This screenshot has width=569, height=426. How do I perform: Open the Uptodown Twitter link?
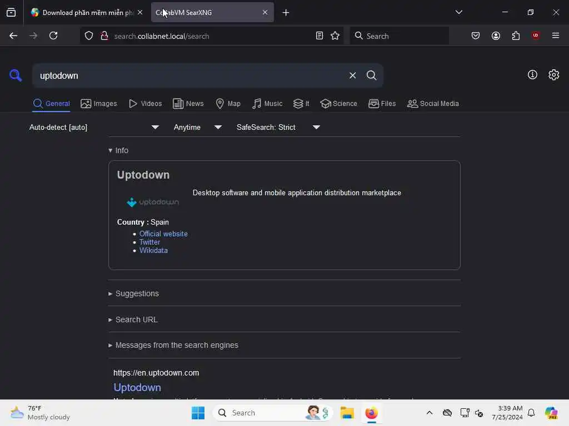[149, 242]
